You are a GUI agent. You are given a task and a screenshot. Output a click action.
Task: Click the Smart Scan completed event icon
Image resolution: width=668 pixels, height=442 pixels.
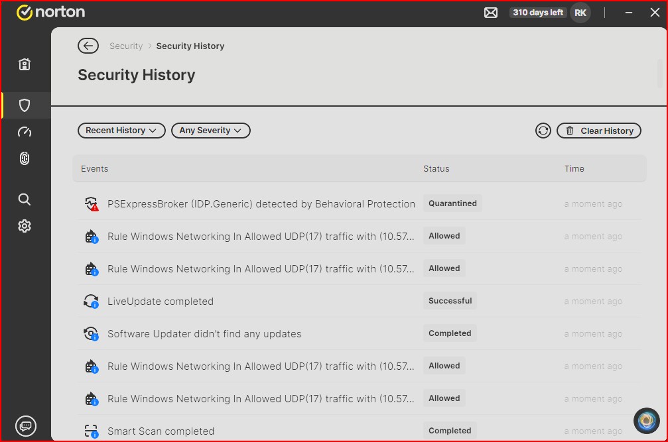tap(91, 431)
